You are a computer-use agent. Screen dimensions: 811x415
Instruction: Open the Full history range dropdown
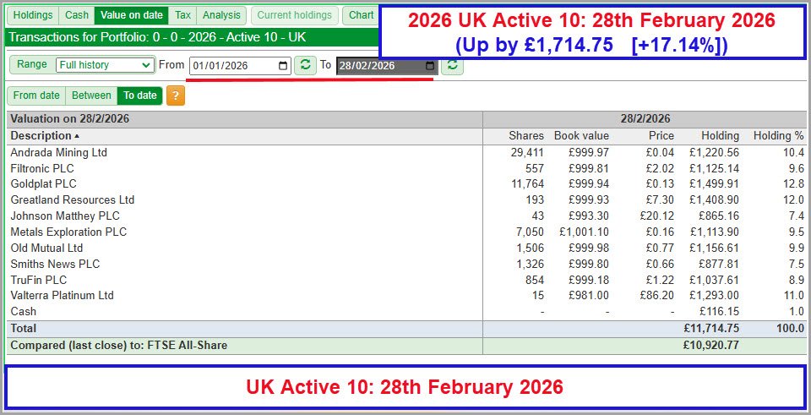[105, 65]
